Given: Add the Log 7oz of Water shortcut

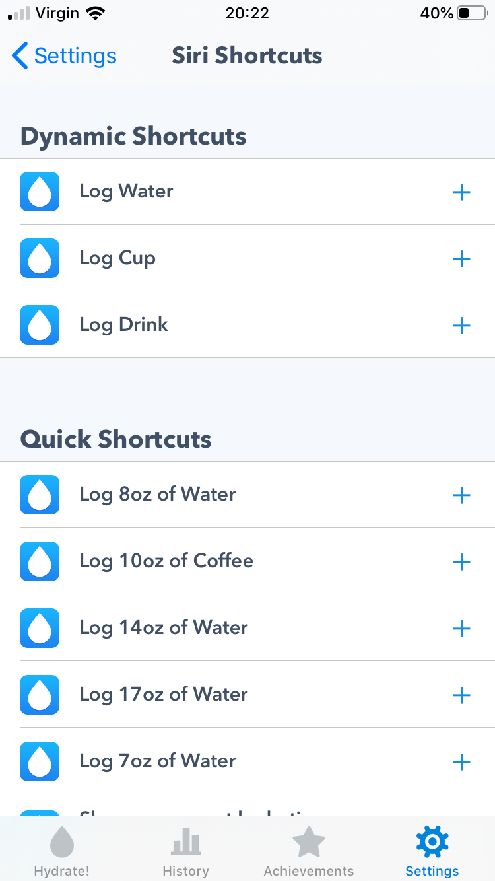Looking at the screenshot, I should coord(461,762).
